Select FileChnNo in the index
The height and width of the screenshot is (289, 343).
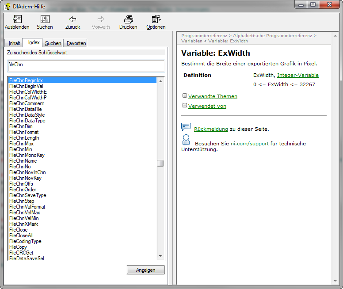tap(20, 167)
